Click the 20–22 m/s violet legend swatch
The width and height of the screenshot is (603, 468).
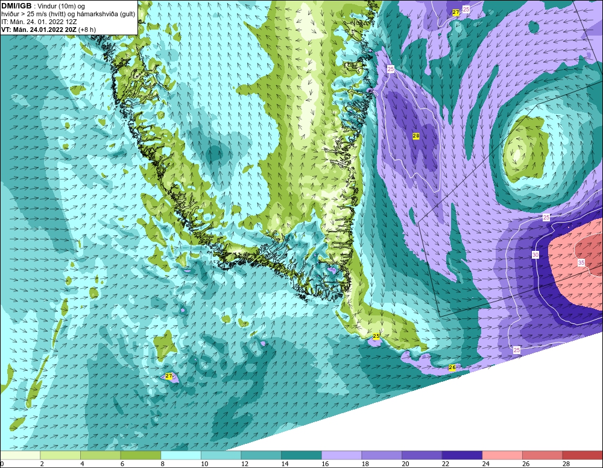tap(422, 455)
